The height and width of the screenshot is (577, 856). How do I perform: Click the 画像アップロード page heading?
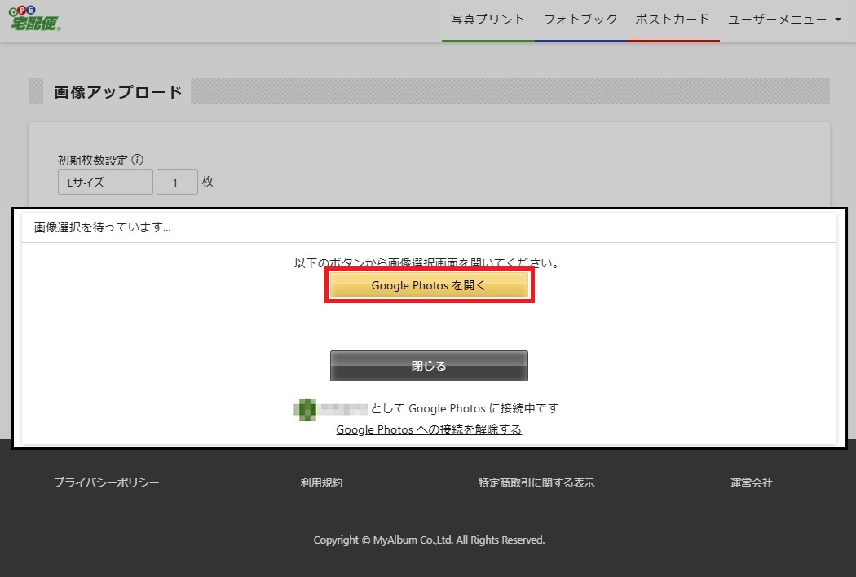118,92
